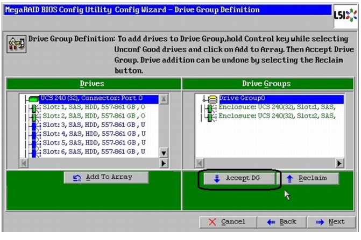Screen dimensions: 361x240
Task: Click Drives list scroll left arrow
Action: tap(24, 163)
